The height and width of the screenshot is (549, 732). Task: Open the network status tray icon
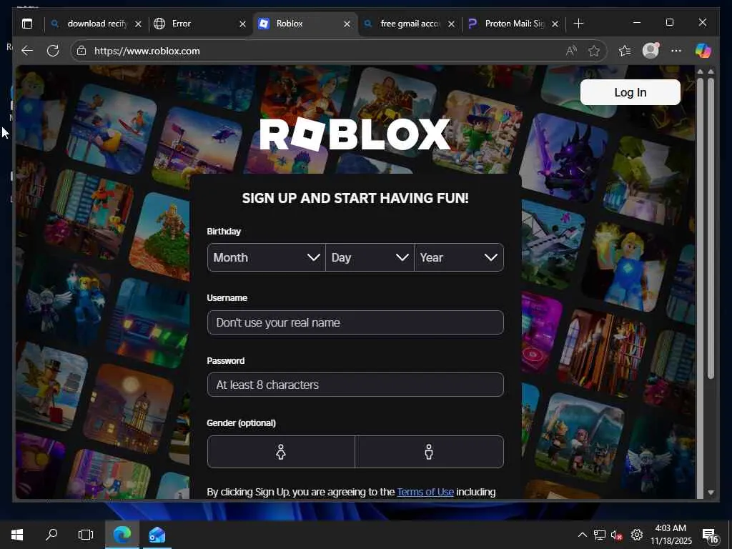pyautogui.click(x=600, y=535)
